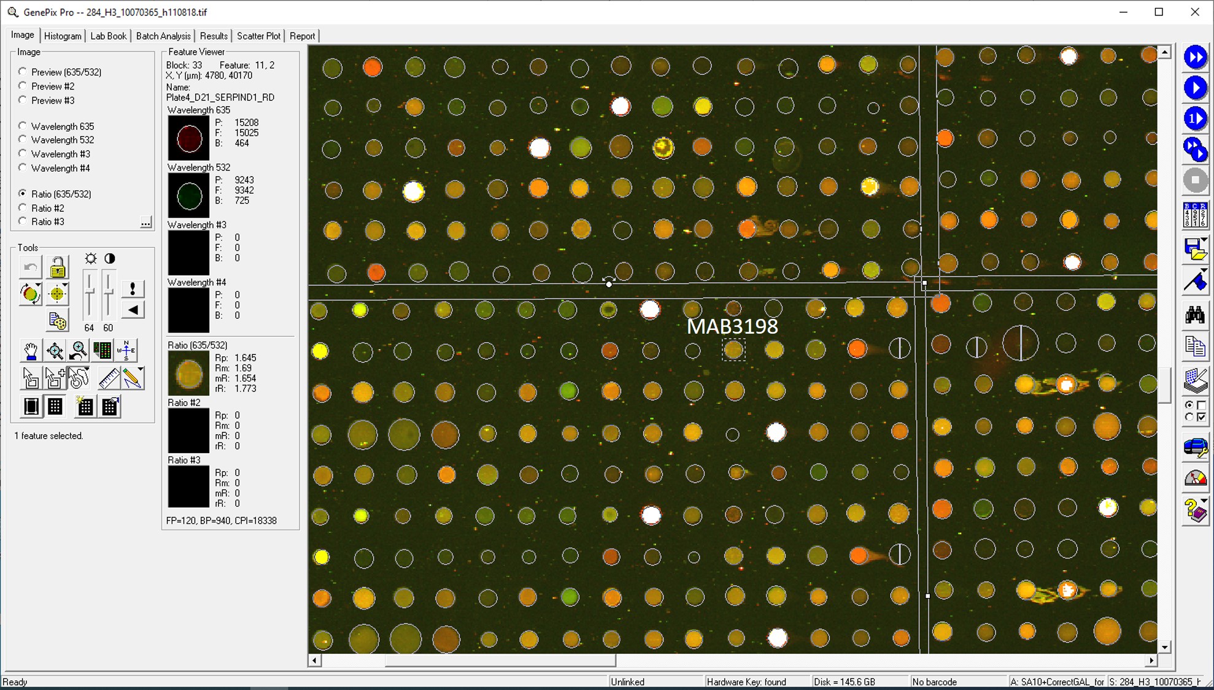Open the file save/open dropdown
1214x690 pixels.
coord(1204,240)
